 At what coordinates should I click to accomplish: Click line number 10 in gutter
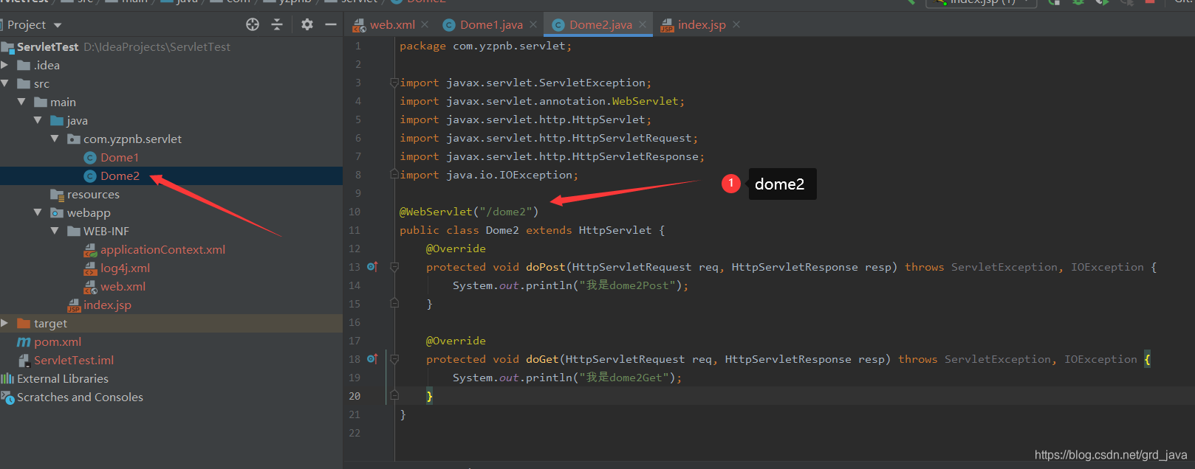pos(355,212)
